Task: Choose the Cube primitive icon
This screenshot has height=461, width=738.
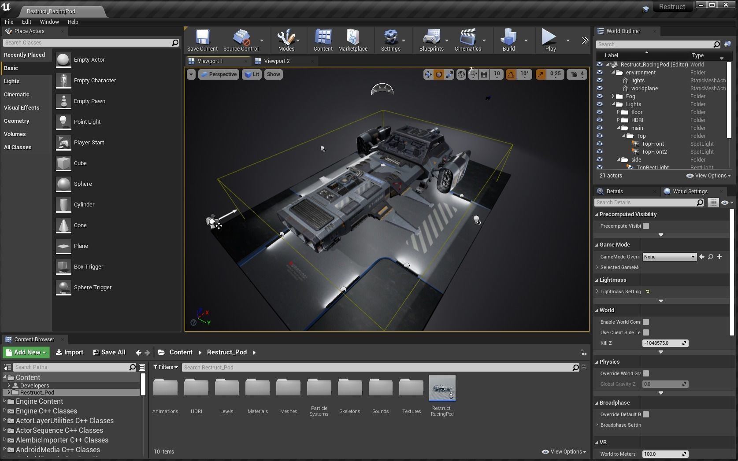Action: pyautogui.click(x=63, y=163)
